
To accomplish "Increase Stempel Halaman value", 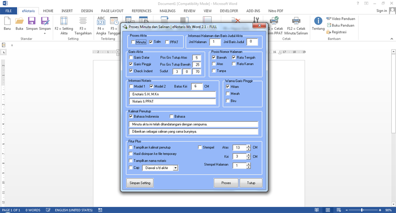I will [249, 164].
